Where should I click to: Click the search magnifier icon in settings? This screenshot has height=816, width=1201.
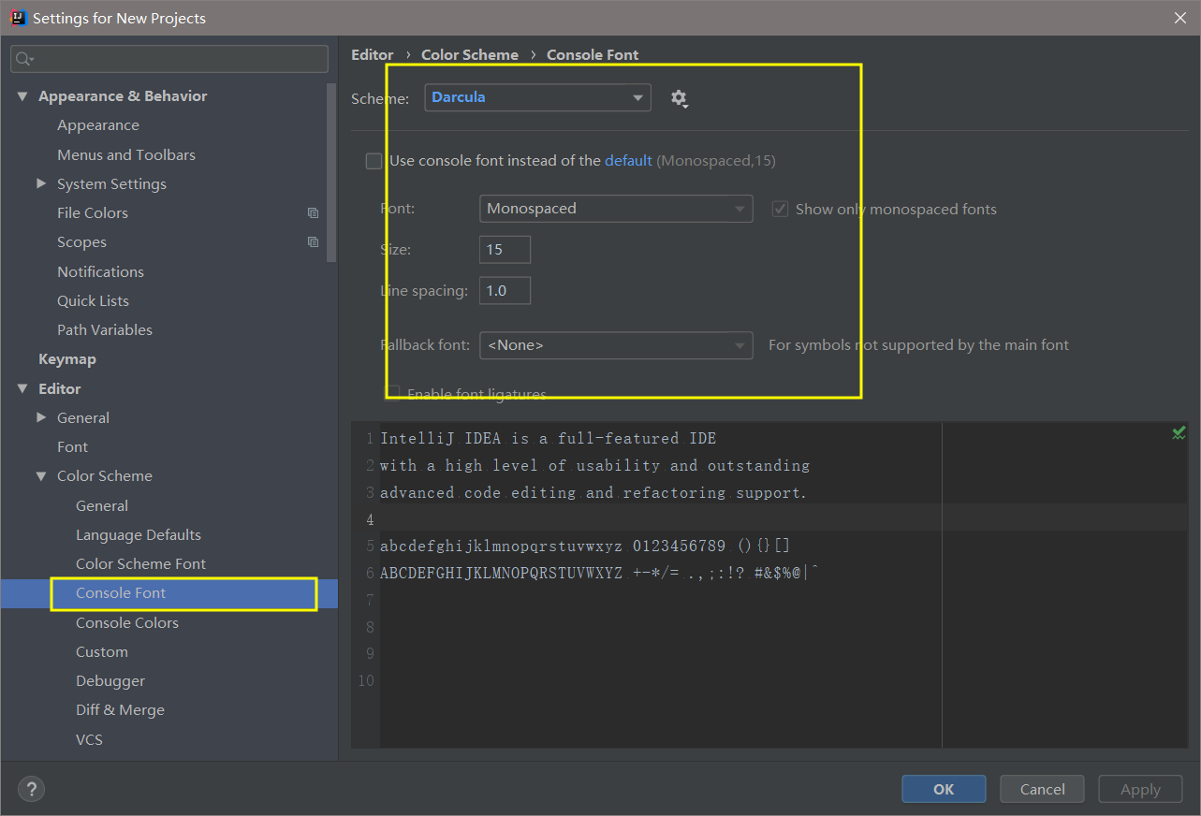(x=24, y=59)
